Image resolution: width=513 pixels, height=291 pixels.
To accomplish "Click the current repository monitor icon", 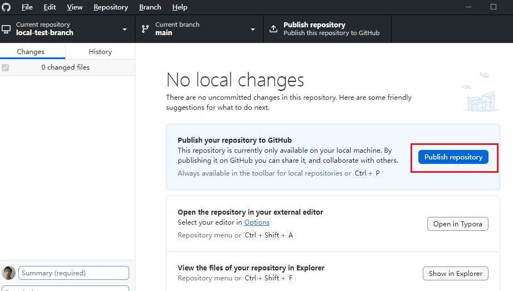I will pyautogui.click(x=6, y=29).
